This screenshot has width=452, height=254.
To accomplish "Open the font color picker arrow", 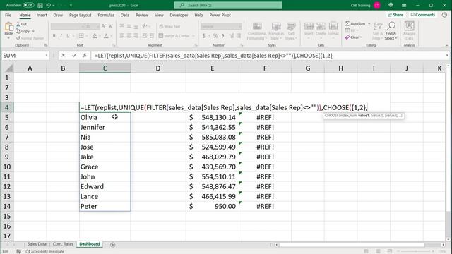I will 111,36.
